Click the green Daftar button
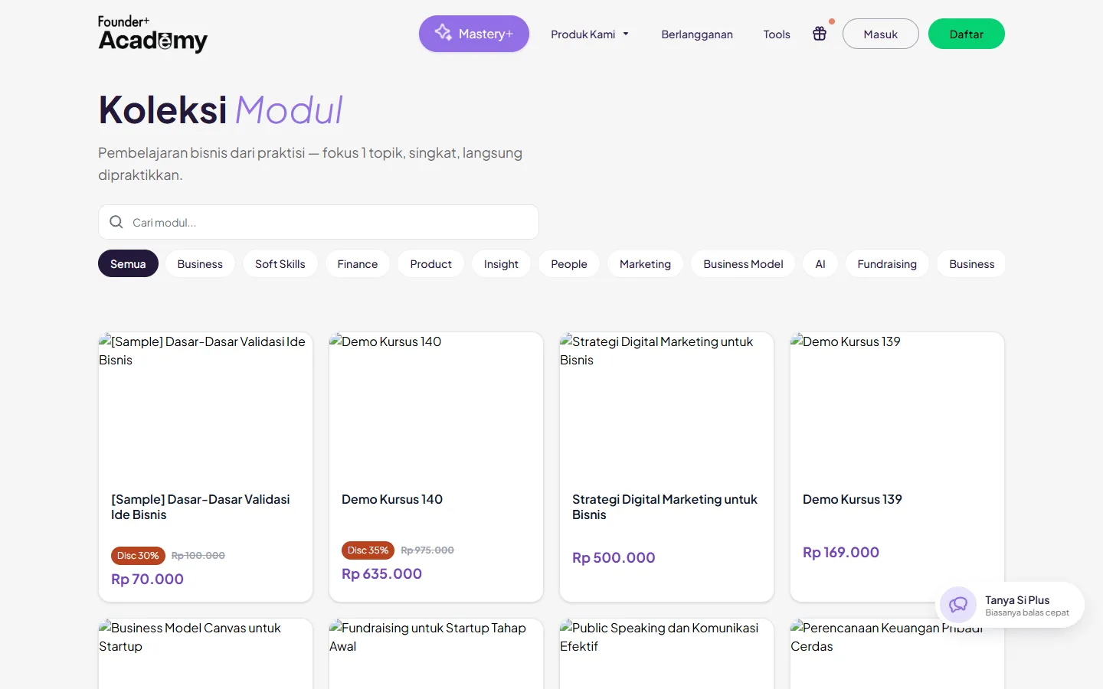Image resolution: width=1103 pixels, height=689 pixels. (967, 34)
